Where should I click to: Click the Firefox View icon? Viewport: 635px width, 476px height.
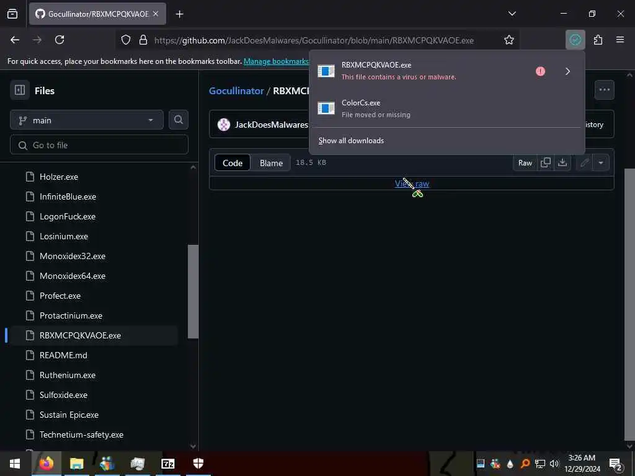(12, 14)
